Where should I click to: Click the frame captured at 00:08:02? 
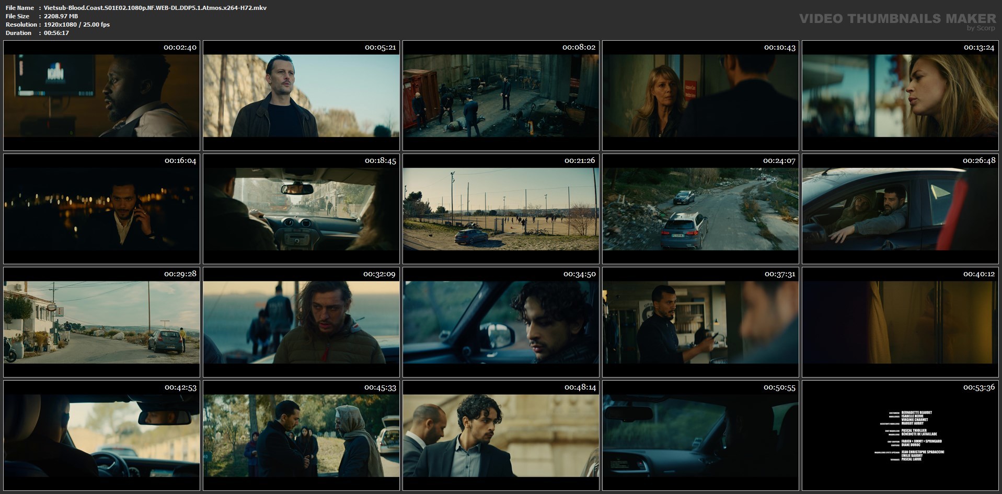pyautogui.click(x=501, y=96)
